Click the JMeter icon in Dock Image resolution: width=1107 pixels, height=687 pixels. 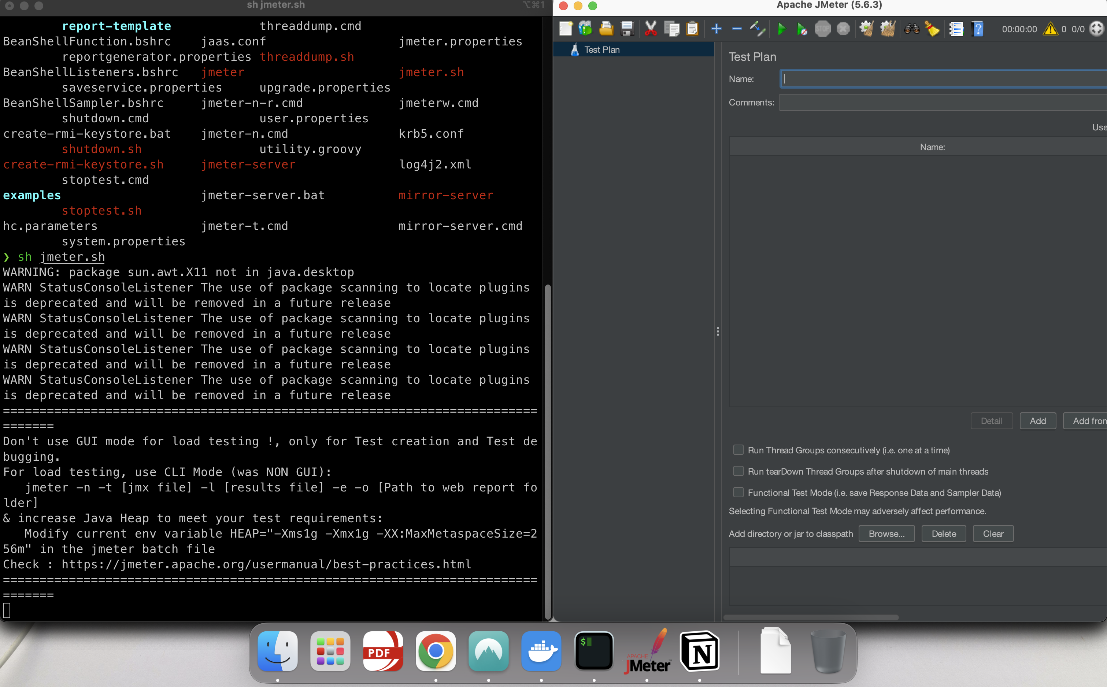(647, 651)
